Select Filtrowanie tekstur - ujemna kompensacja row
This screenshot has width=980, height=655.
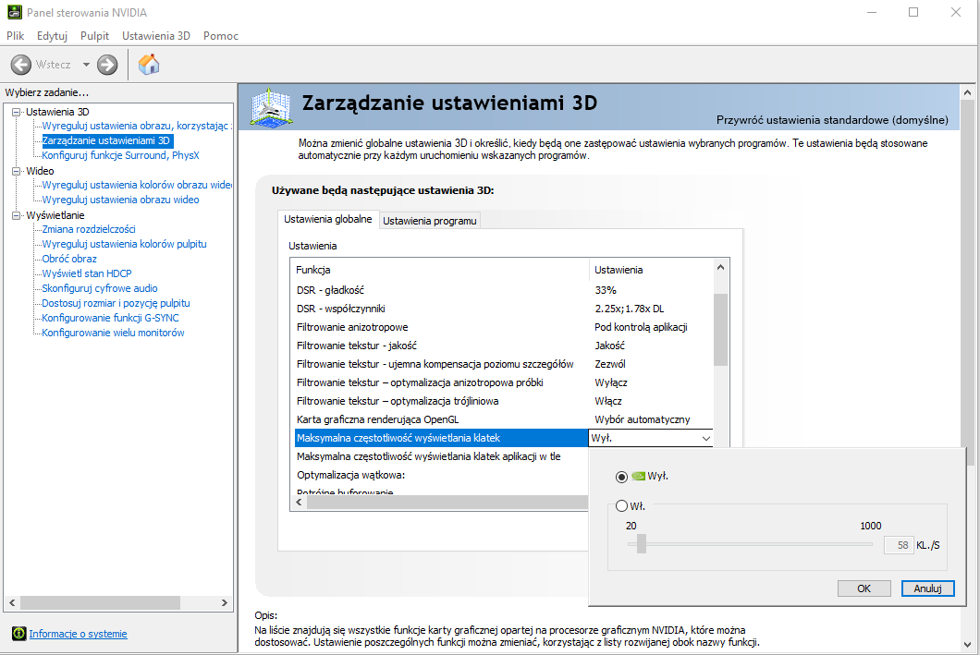(503, 364)
